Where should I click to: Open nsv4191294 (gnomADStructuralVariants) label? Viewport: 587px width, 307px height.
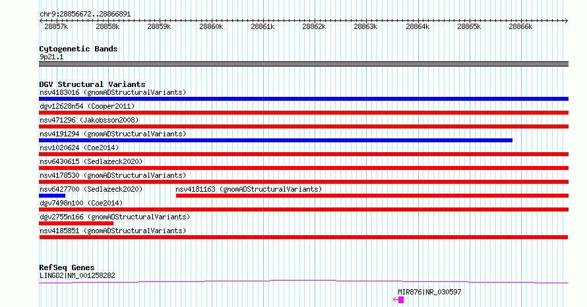(x=113, y=134)
